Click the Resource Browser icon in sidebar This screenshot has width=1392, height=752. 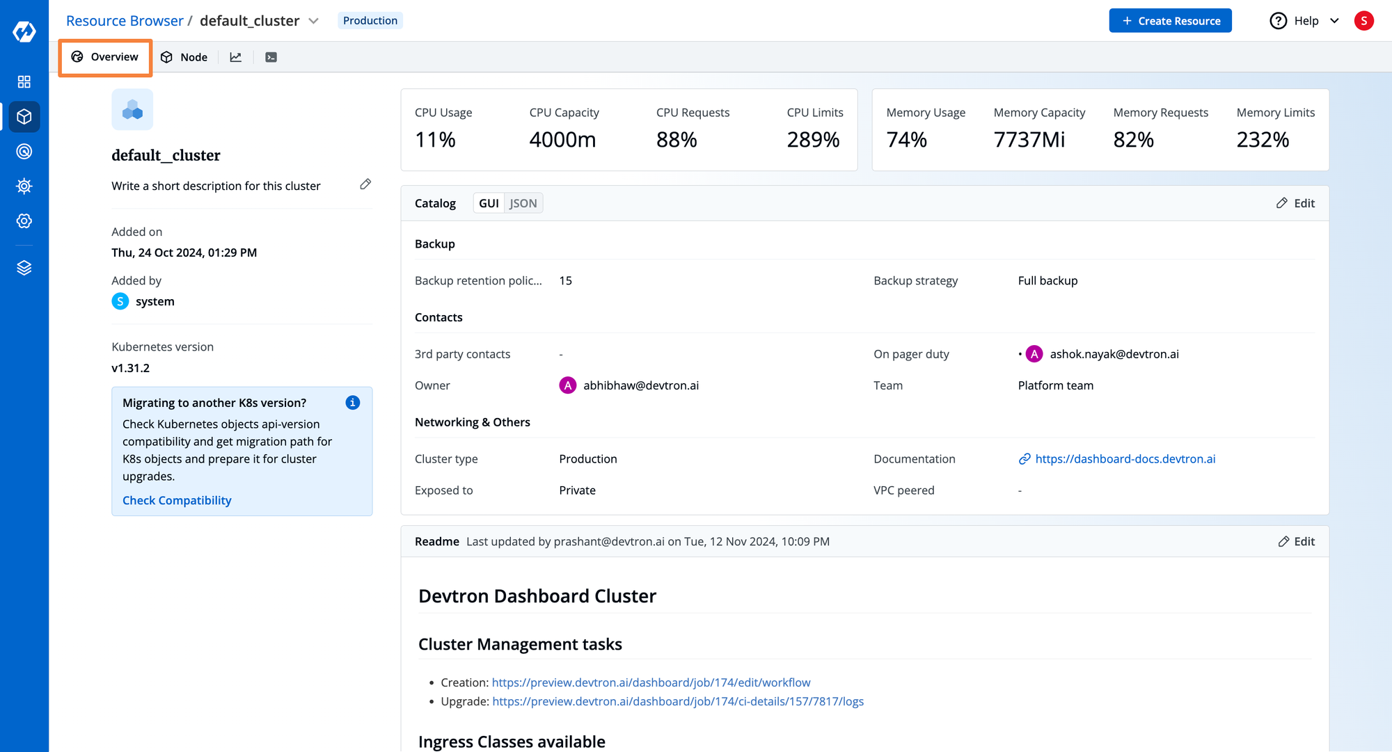[24, 117]
